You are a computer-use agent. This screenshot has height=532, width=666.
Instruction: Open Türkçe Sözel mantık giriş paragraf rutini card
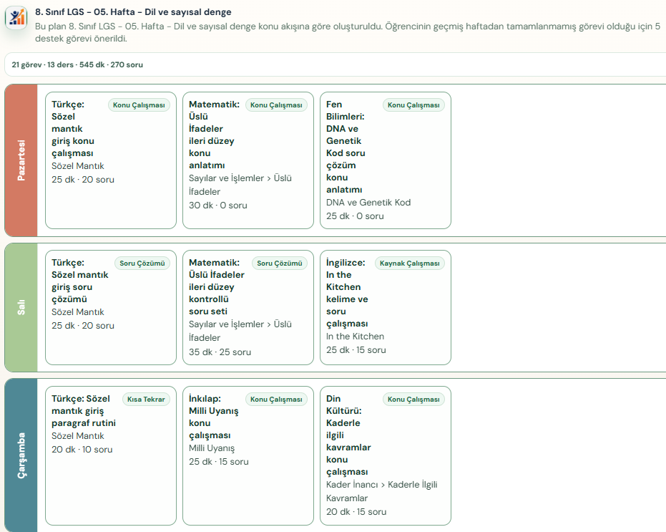click(111, 456)
